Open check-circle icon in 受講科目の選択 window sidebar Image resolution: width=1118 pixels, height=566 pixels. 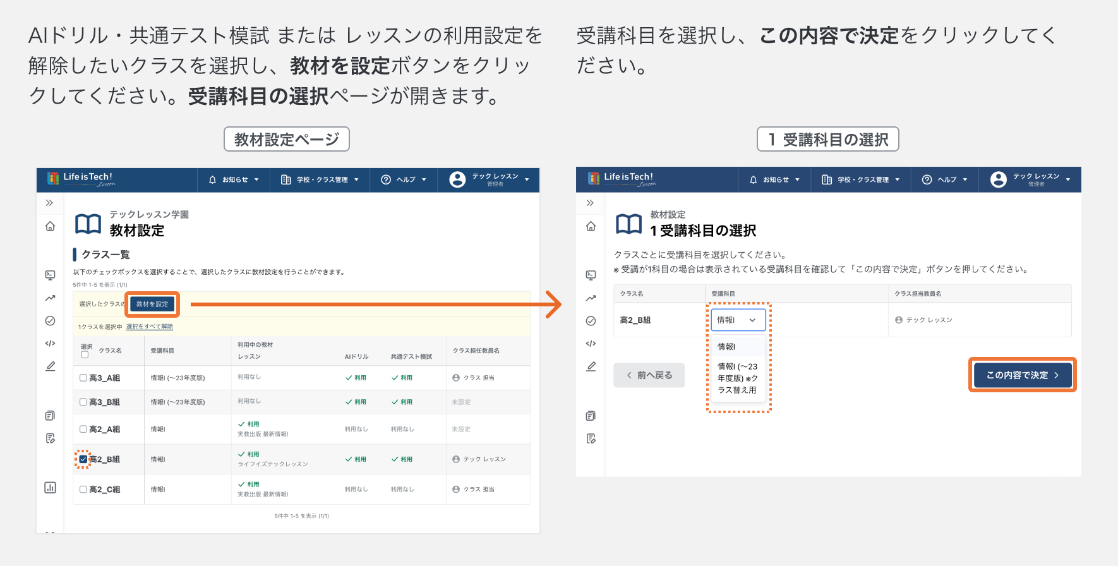coord(591,321)
